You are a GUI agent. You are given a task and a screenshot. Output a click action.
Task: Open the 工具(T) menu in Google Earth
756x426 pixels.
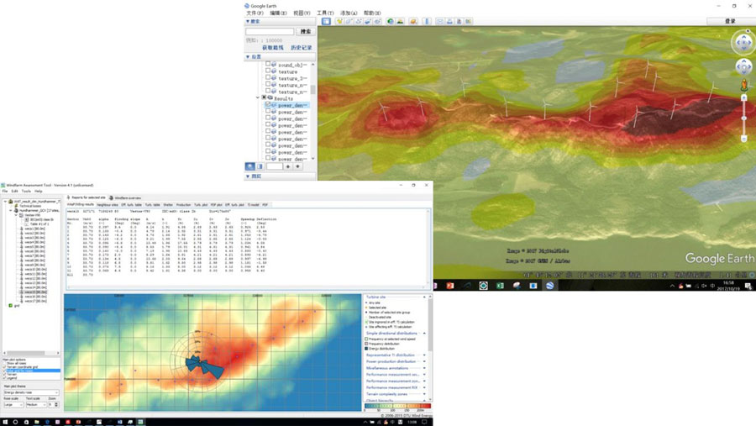point(325,13)
